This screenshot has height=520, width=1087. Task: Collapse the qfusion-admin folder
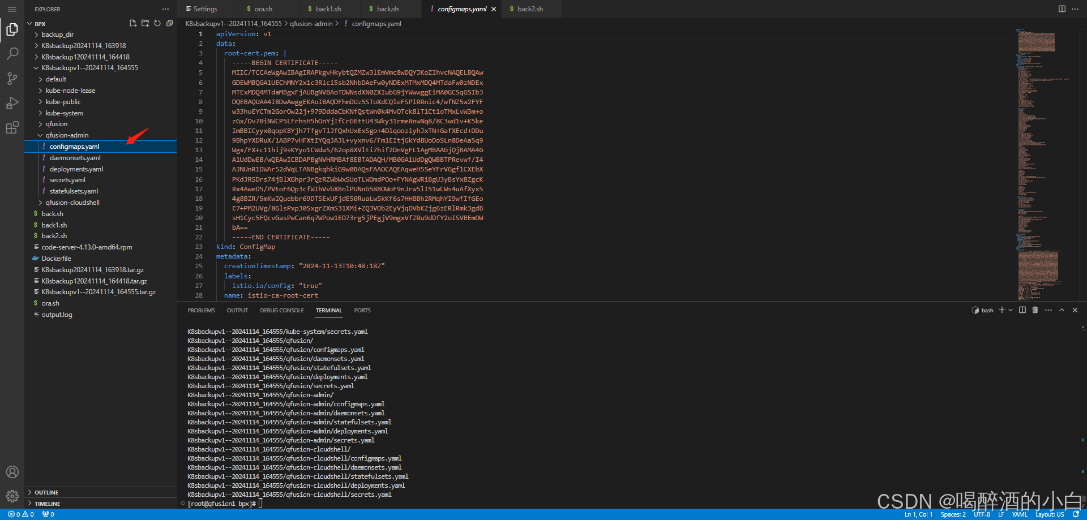(x=67, y=135)
